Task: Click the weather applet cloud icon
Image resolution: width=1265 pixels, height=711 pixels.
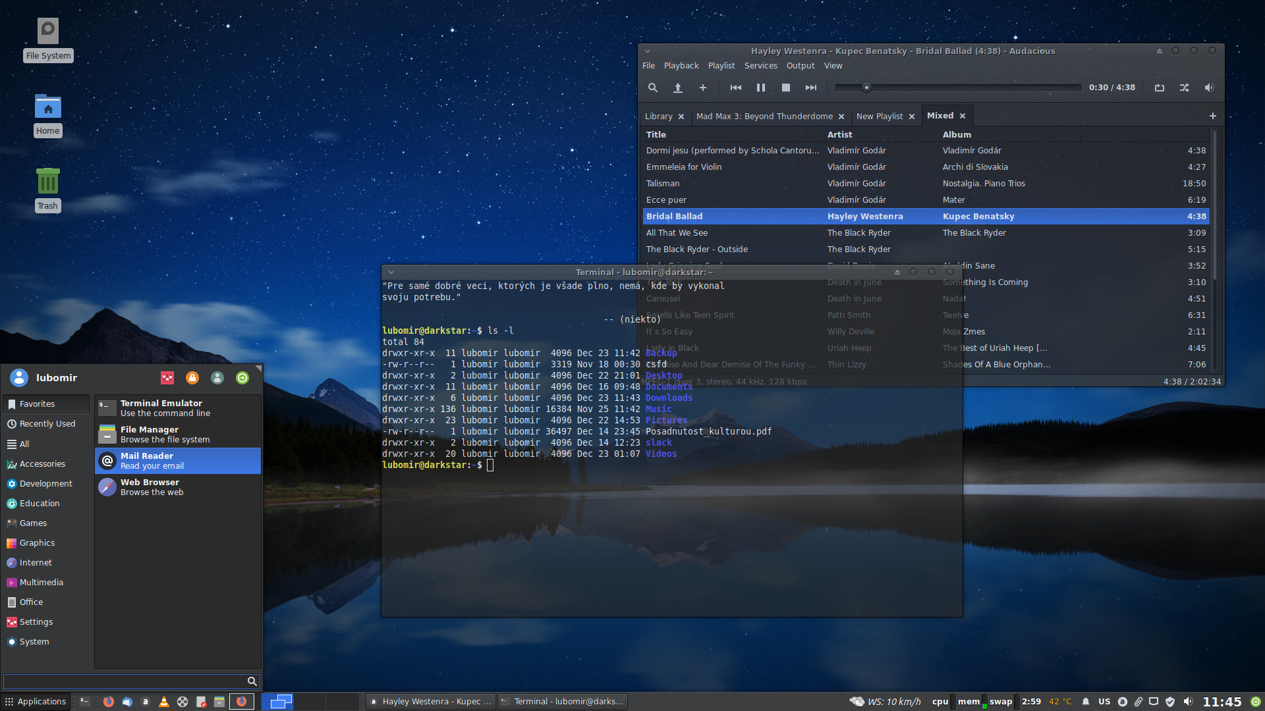Action: 857,702
